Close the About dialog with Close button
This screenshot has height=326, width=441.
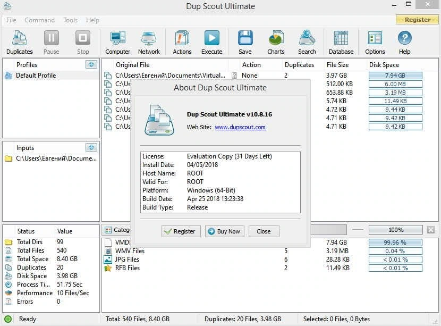264,231
